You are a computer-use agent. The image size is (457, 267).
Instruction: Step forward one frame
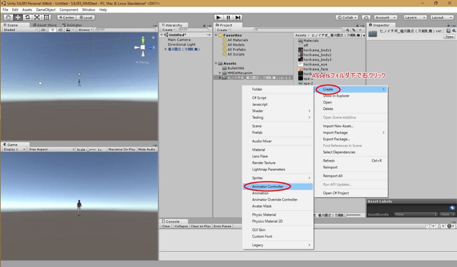(238, 17)
